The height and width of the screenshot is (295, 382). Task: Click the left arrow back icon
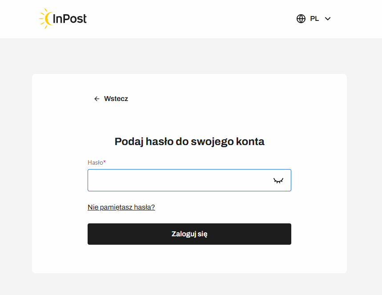[x=97, y=99]
